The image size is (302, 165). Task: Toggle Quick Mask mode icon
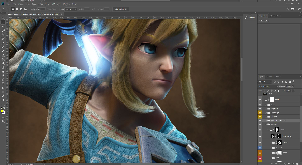(x=3, y=117)
